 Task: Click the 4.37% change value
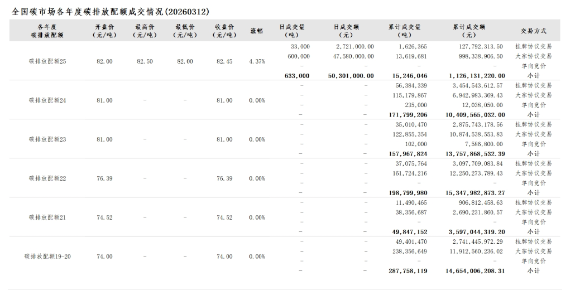(257, 61)
